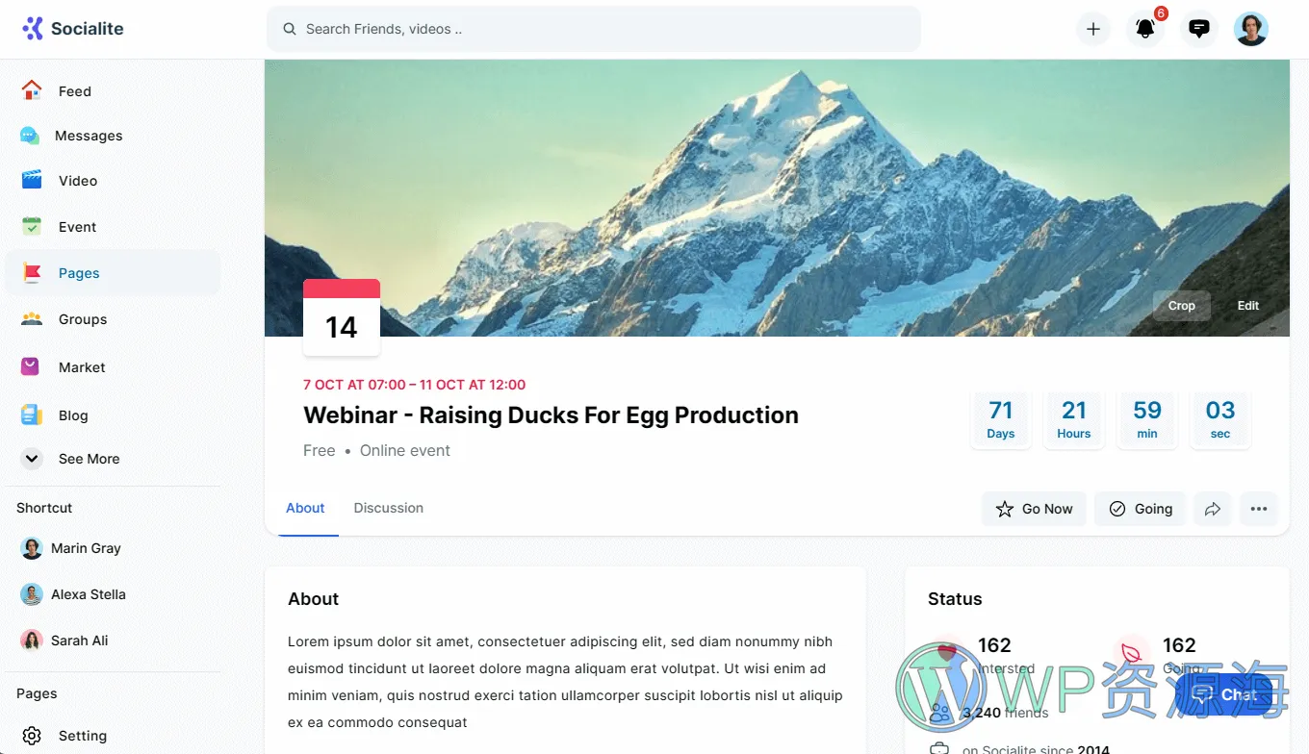The image size is (1309, 754).
Task: Open the notifications bell icon
Action: click(x=1144, y=29)
